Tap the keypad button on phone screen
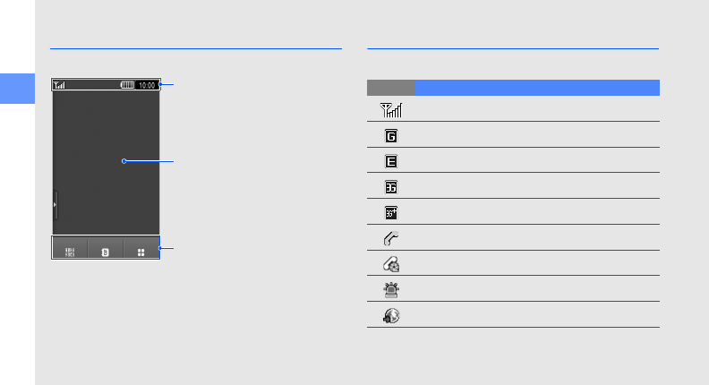This screenshot has width=709, height=385. (70, 251)
